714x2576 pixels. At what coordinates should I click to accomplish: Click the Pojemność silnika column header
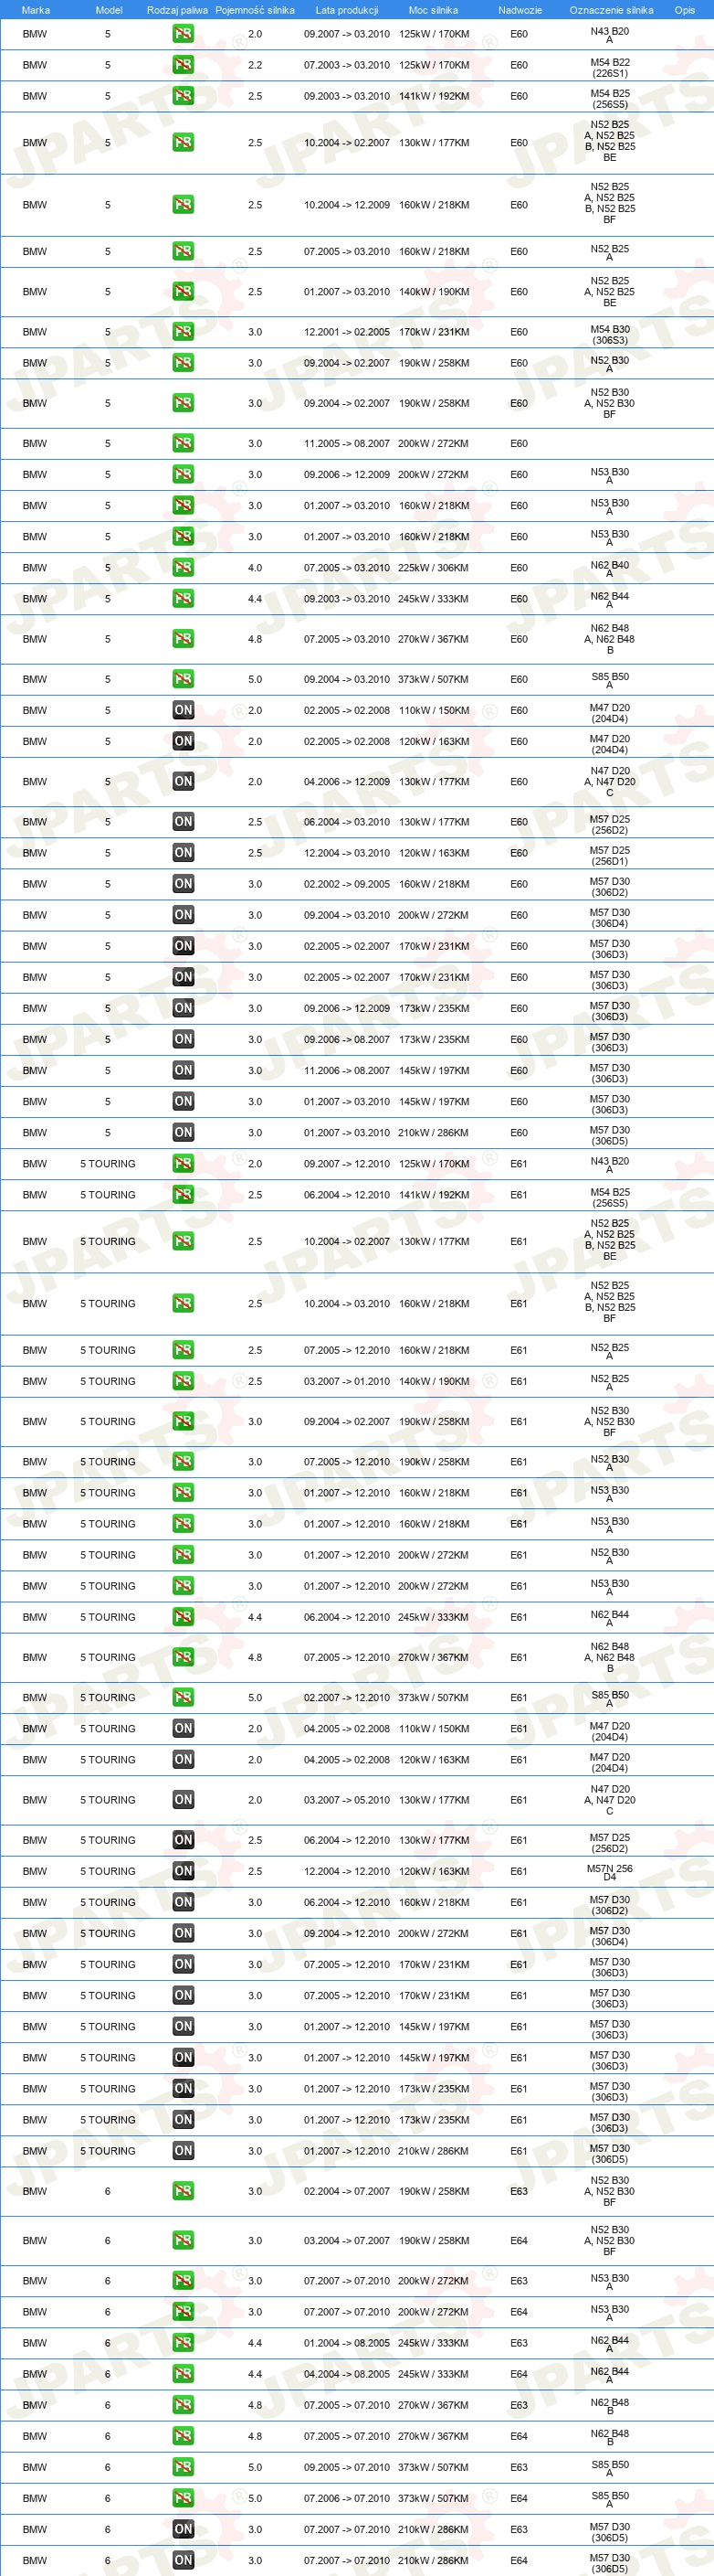[x=255, y=10]
